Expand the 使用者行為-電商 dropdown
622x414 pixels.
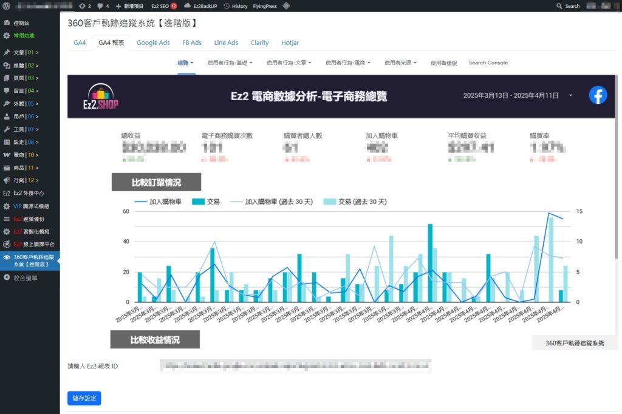pyautogui.click(x=348, y=63)
